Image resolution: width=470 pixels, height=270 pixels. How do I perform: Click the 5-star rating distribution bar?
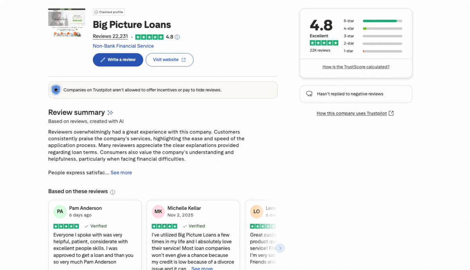pos(382,21)
